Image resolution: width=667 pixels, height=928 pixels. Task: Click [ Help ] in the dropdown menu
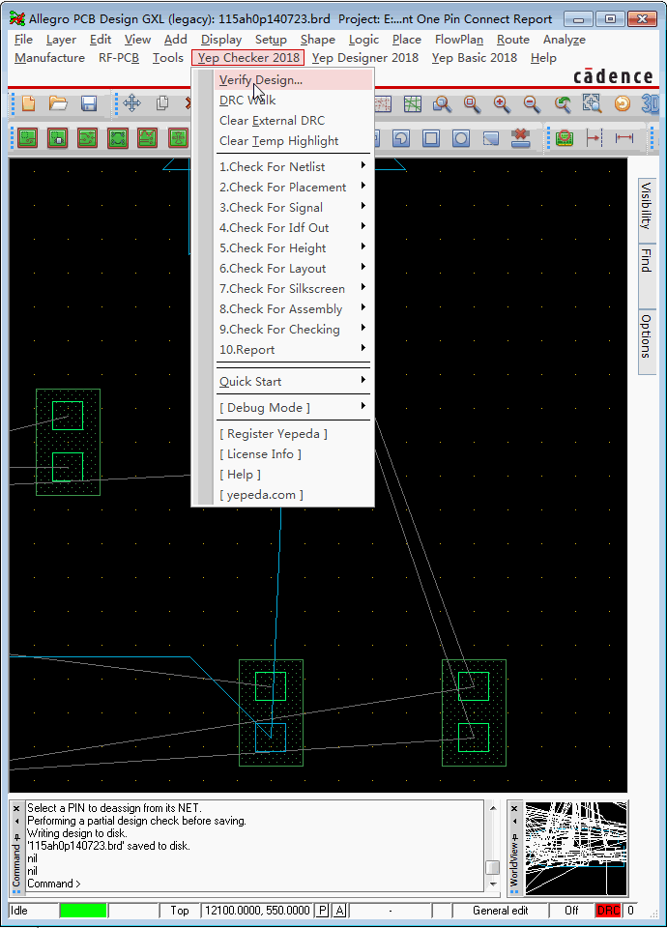pos(293,475)
